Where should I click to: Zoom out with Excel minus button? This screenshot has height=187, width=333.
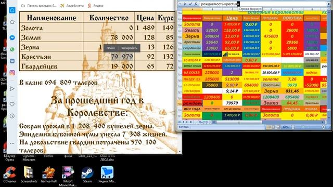point(292,127)
